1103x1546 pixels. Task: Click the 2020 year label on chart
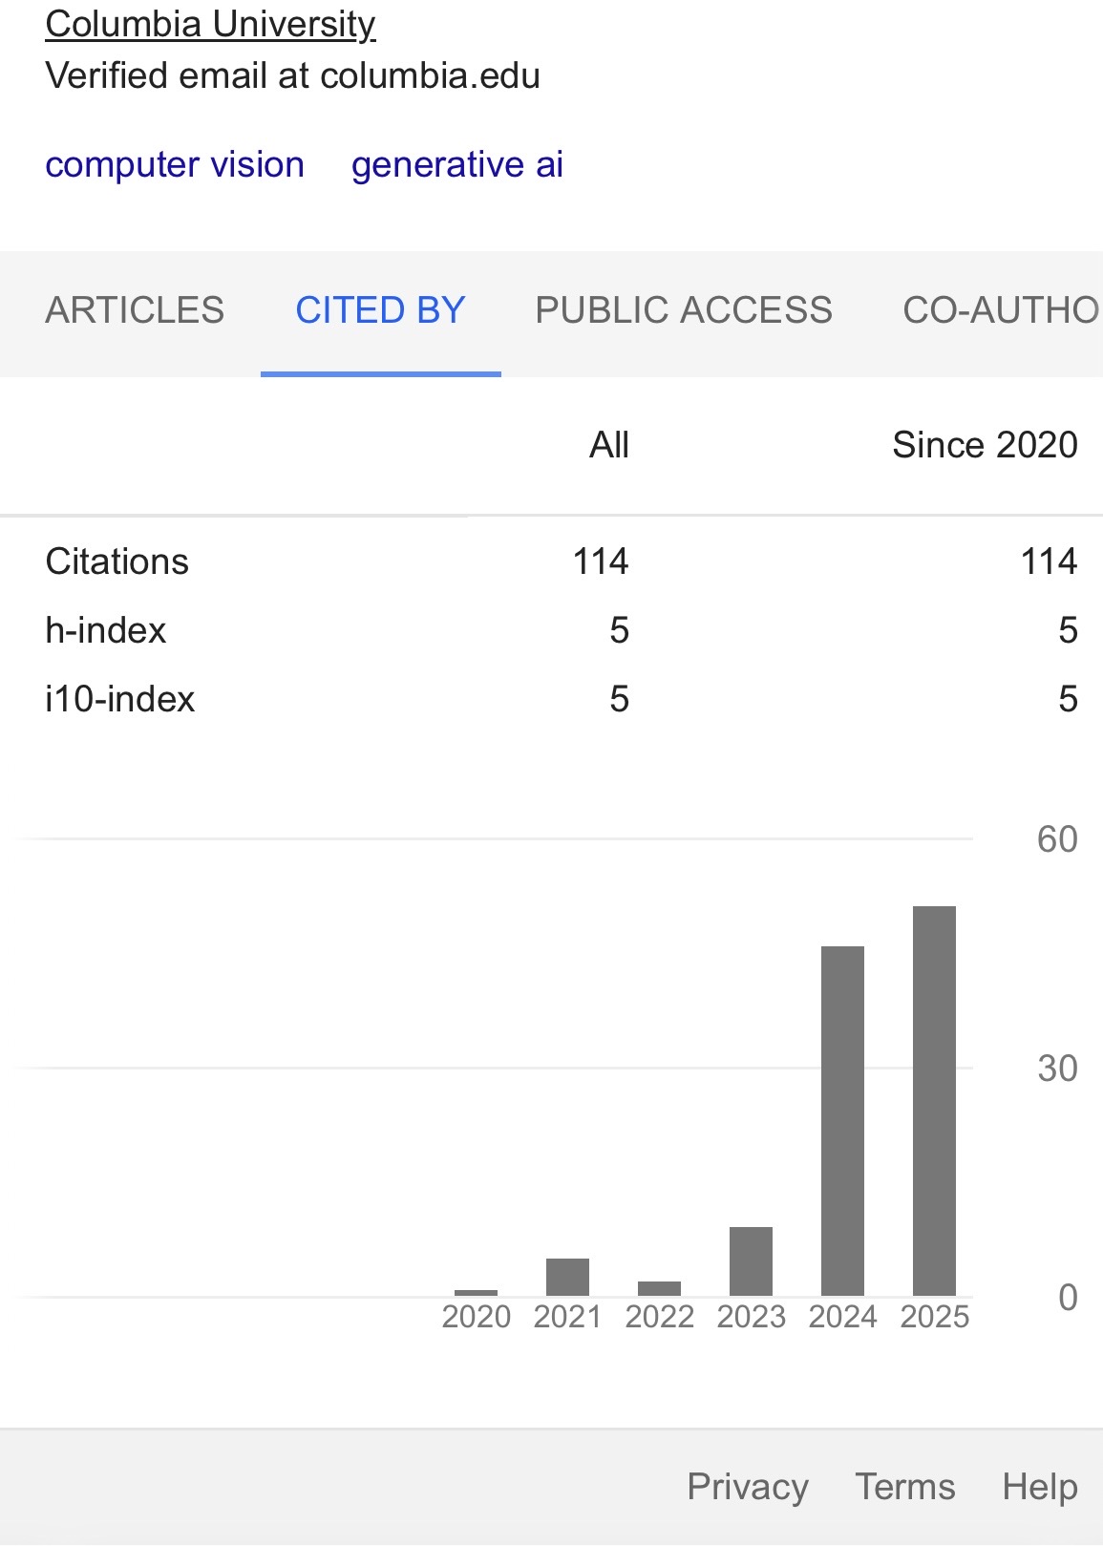pos(477,1317)
